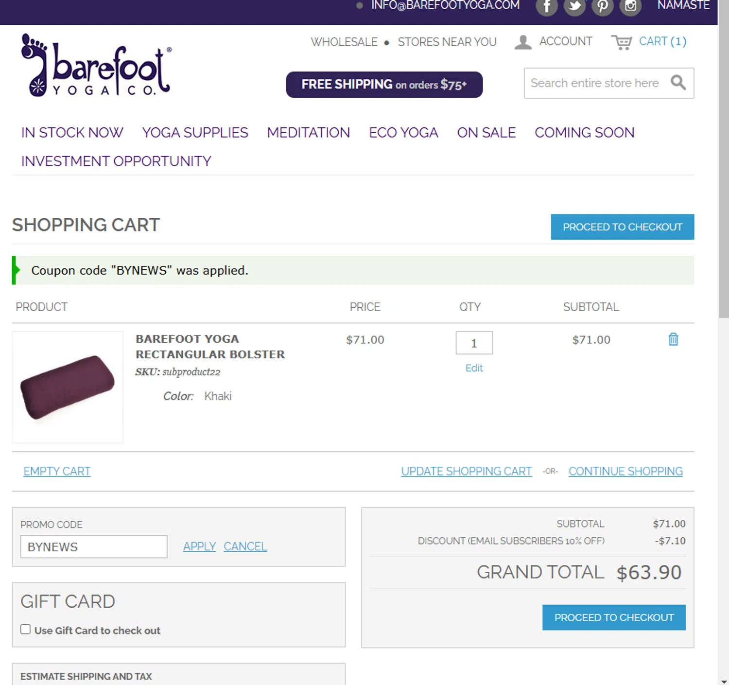This screenshot has height=685, width=729.
Task: Open IN STOCK NOW menu
Action: click(72, 133)
